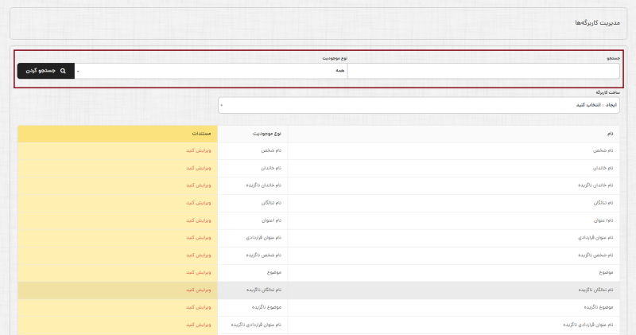Viewport: 636px width, 335px height.
Task: Open ویرایش کنید for the نام شخص ناگزیده row
Action: point(200,255)
